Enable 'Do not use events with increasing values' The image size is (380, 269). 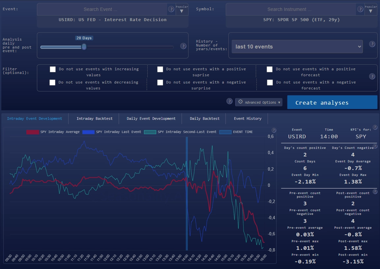(53, 69)
